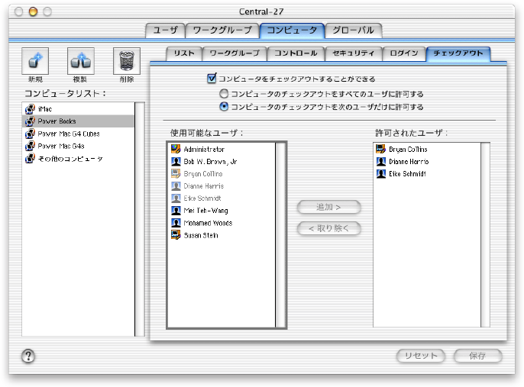Select the コンピュータ top tab
The image size is (524, 387).
[x=292, y=31]
